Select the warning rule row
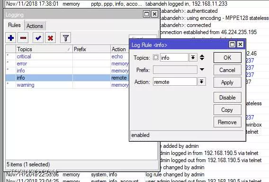 coord(67,85)
